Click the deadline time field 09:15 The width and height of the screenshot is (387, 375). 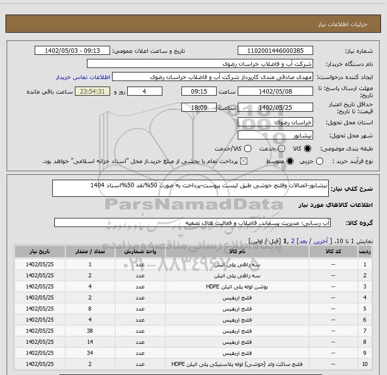[x=199, y=91]
